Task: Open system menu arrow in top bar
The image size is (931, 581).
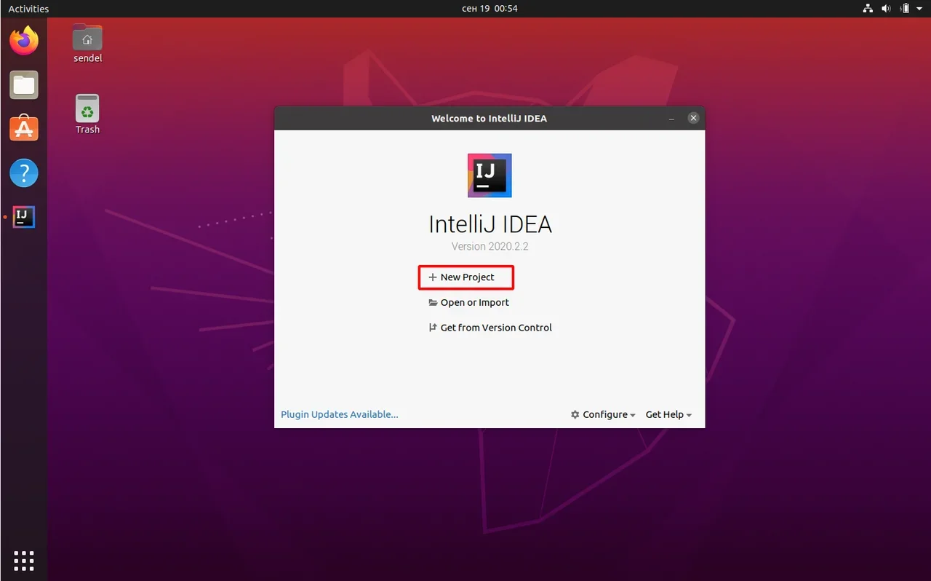Action: (920, 9)
